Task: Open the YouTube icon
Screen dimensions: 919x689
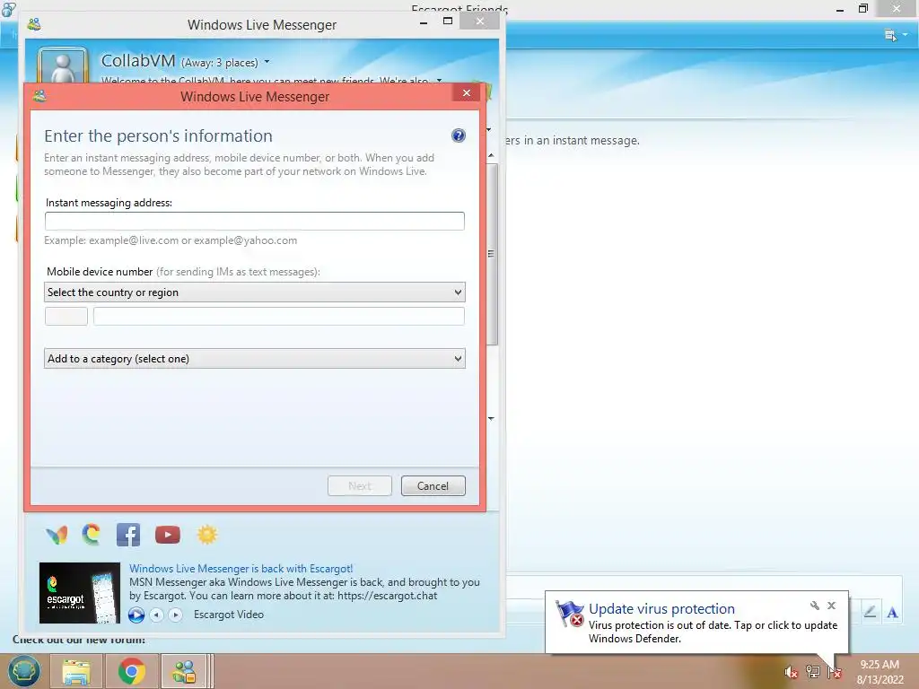Action: click(168, 535)
